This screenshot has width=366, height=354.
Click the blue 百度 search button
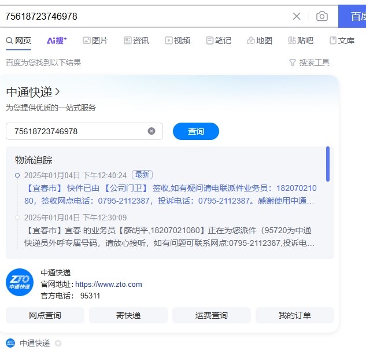352,16
